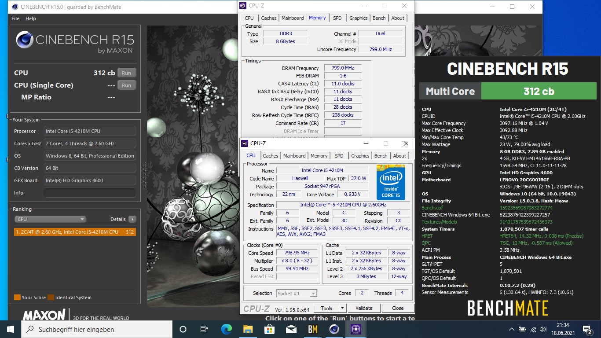Viewport: 601px width, 338px height.
Task: Click the CPU-Z icon in upper window title bar
Action: coord(243,6)
